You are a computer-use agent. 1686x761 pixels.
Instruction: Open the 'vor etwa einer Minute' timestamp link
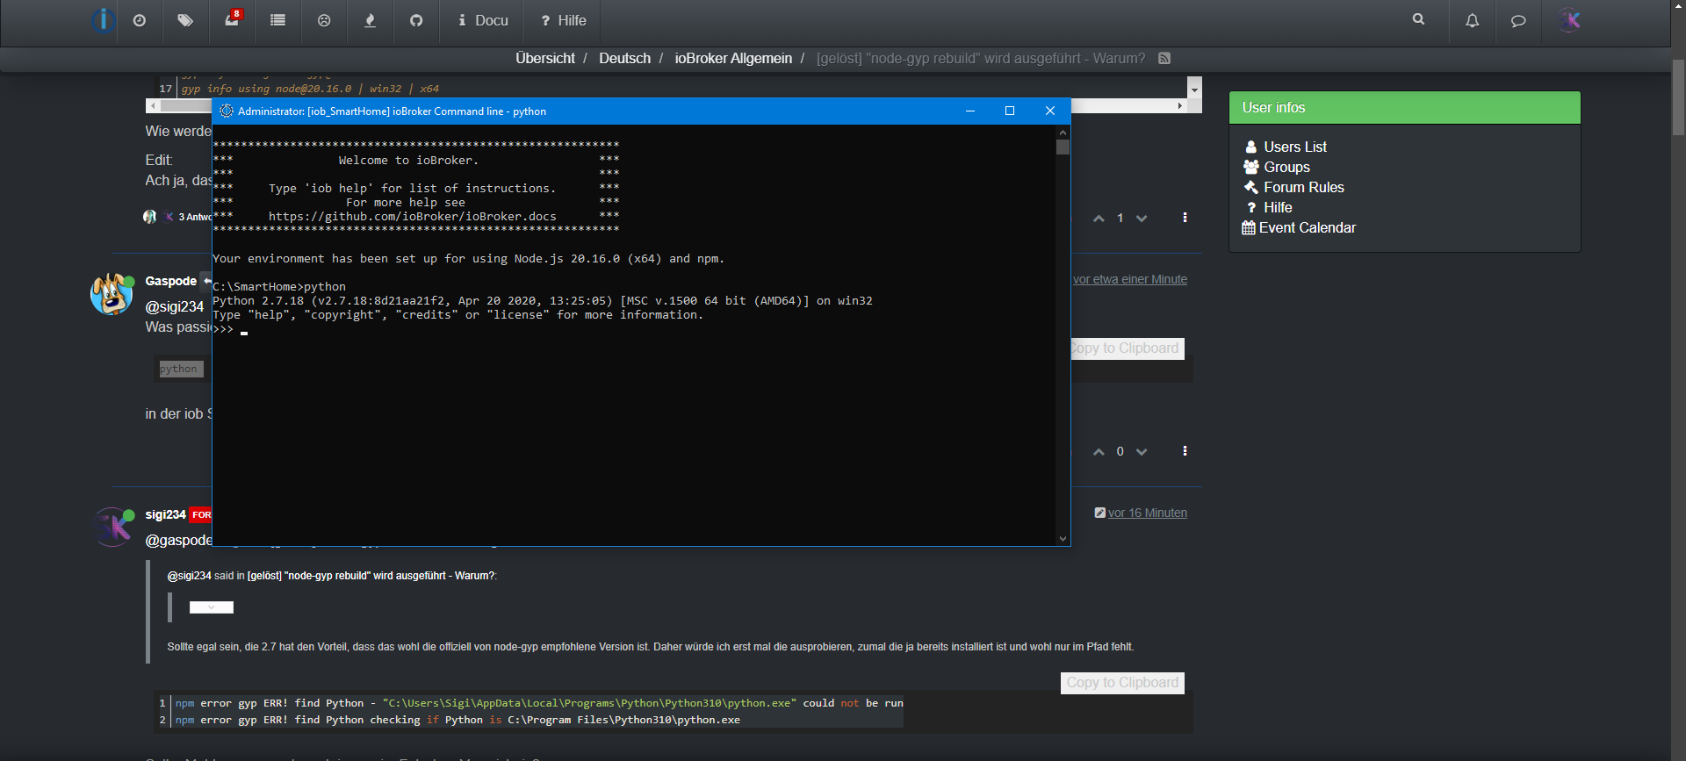coord(1129,279)
